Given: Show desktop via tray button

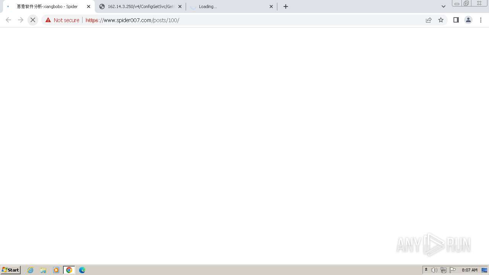Looking at the screenshot, I should click(x=484, y=270).
